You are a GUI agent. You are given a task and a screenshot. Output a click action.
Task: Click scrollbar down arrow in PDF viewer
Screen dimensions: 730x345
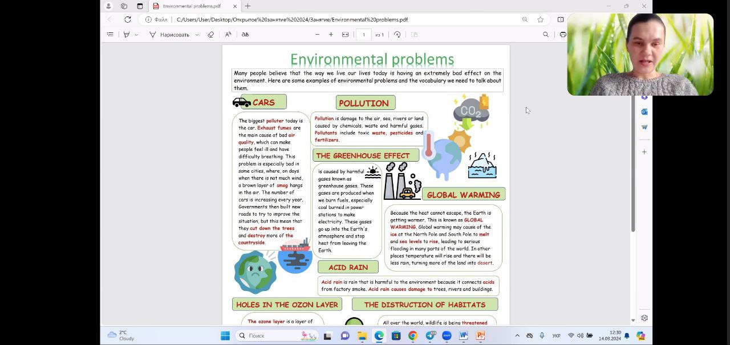tap(633, 321)
